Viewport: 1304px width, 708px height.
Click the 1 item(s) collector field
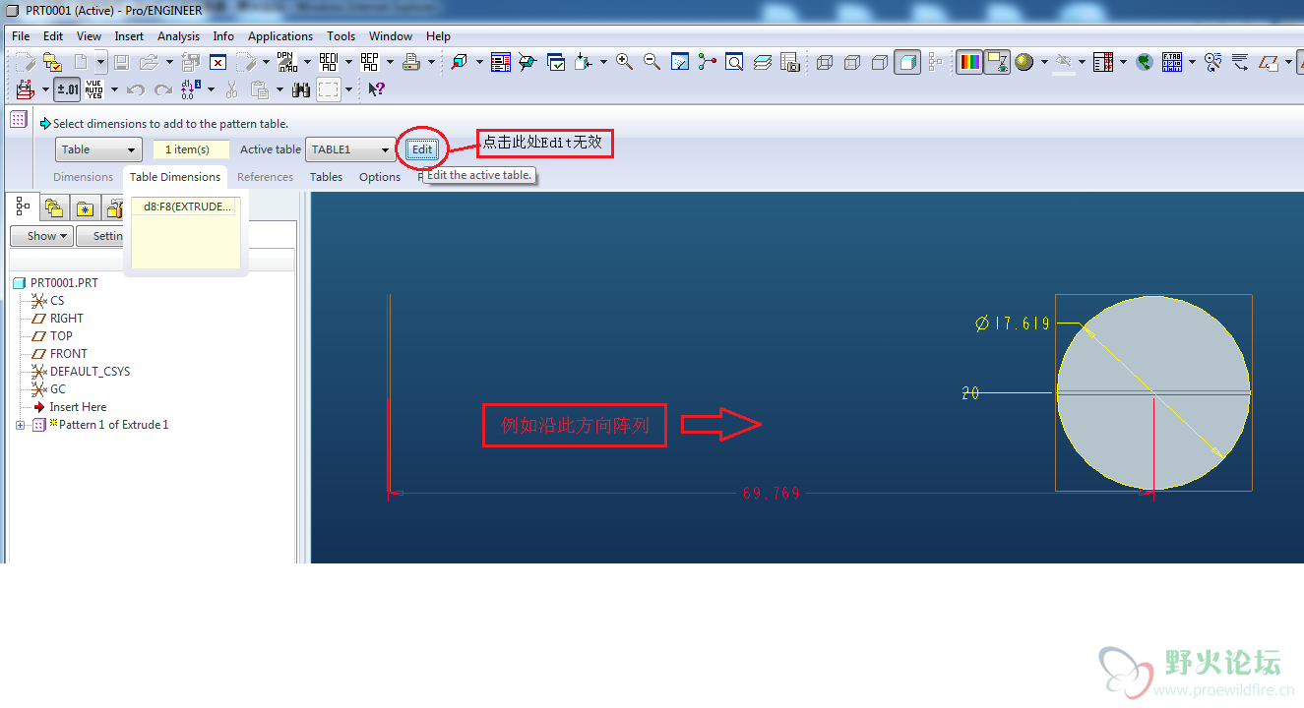click(191, 149)
